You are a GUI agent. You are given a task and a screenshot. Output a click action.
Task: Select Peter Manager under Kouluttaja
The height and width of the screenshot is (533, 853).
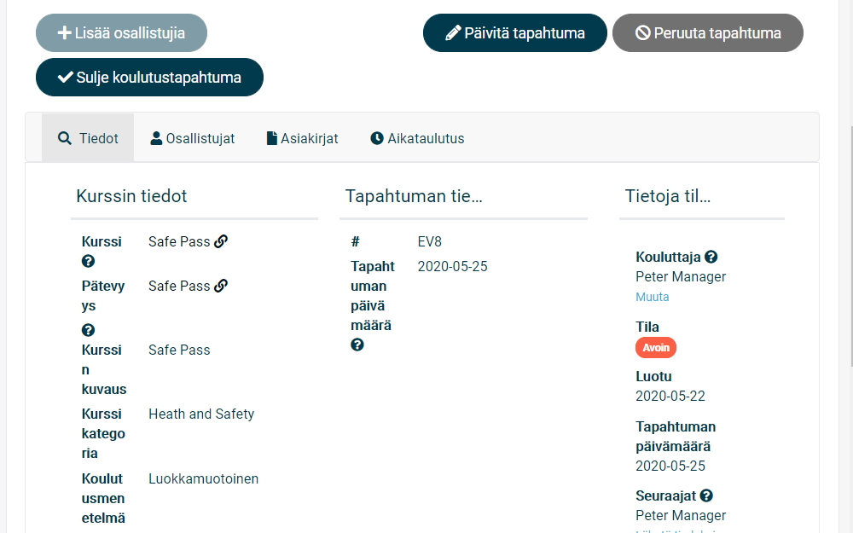681,277
